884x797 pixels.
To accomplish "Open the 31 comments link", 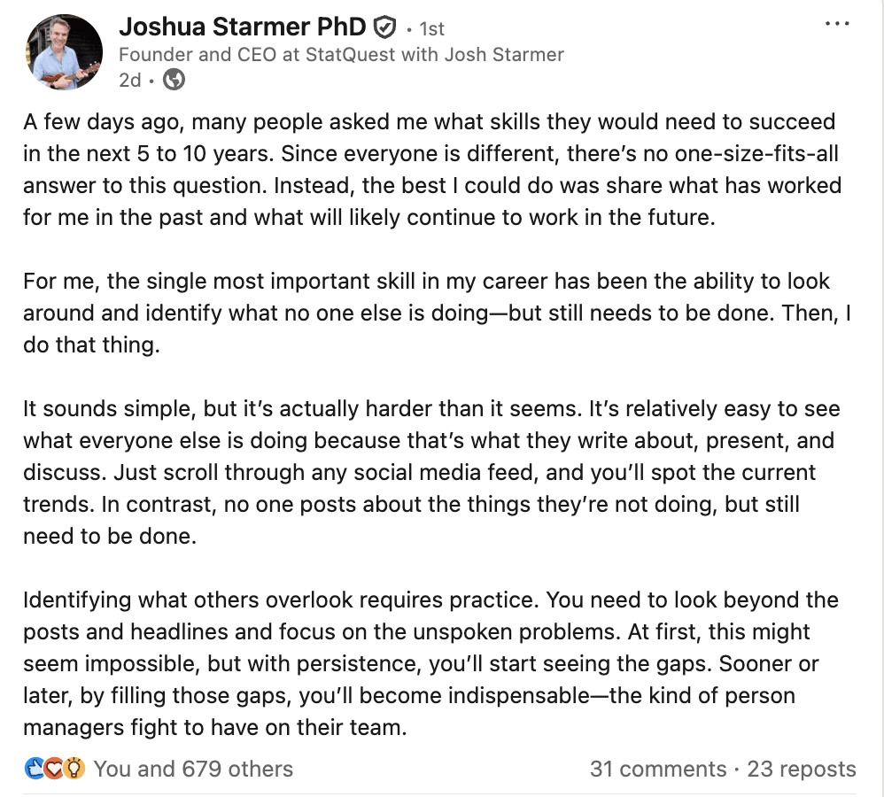I will pos(658,769).
